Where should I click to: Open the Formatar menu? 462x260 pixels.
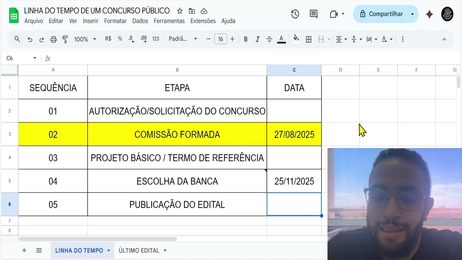[x=115, y=21]
